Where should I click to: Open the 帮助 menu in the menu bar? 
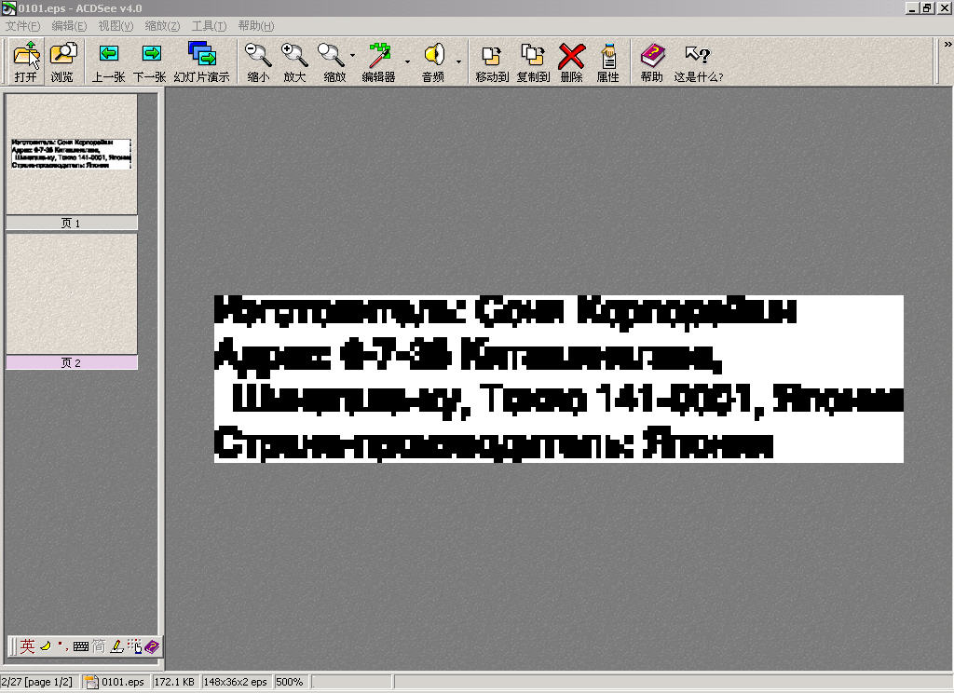point(256,25)
